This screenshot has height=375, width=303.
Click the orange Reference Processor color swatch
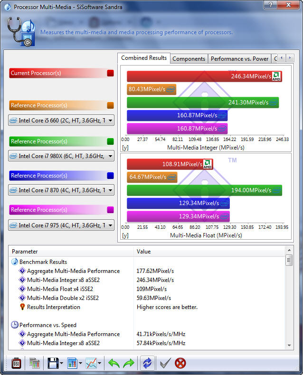tap(110, 105)
